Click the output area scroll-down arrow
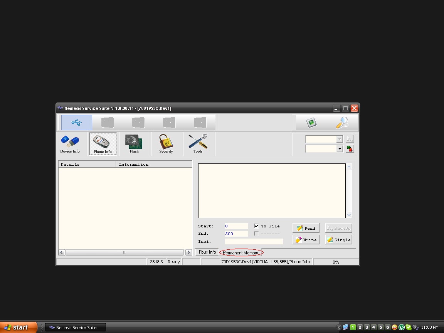 click(349, 215)
